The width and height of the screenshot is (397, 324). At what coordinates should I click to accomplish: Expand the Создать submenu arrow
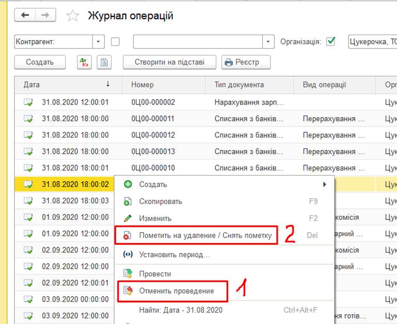pos(325,184)
